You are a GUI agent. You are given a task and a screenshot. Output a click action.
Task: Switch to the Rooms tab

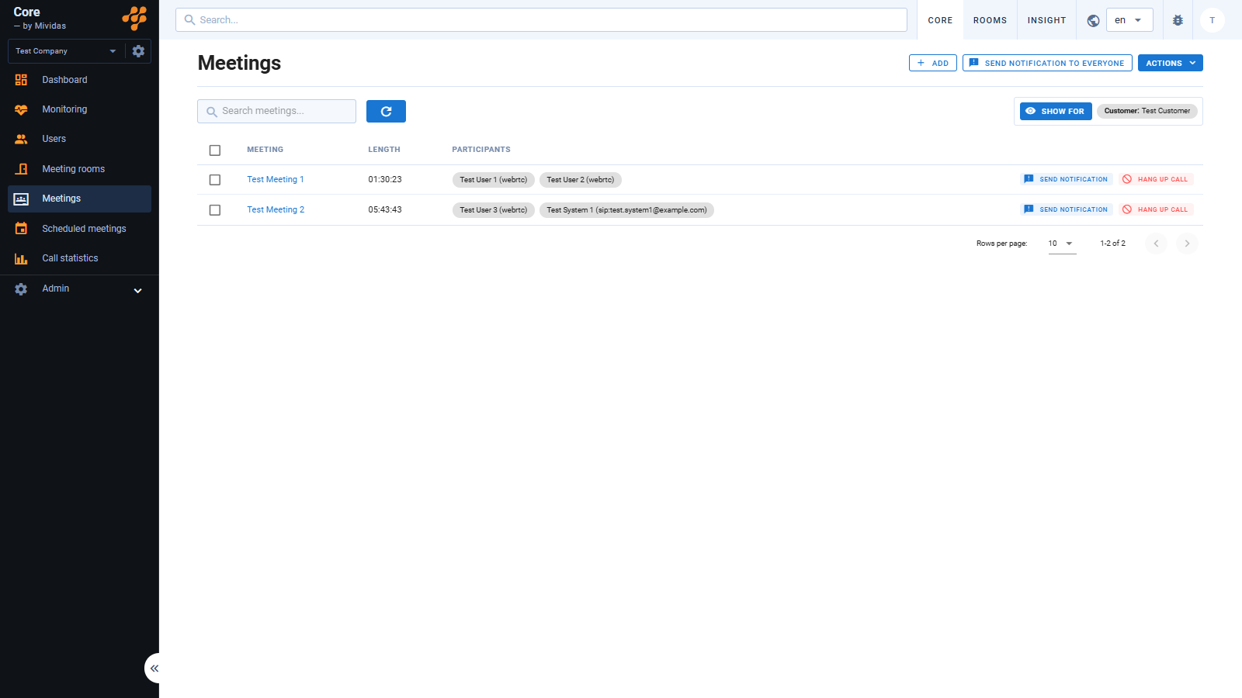click(x=990, y=20)
